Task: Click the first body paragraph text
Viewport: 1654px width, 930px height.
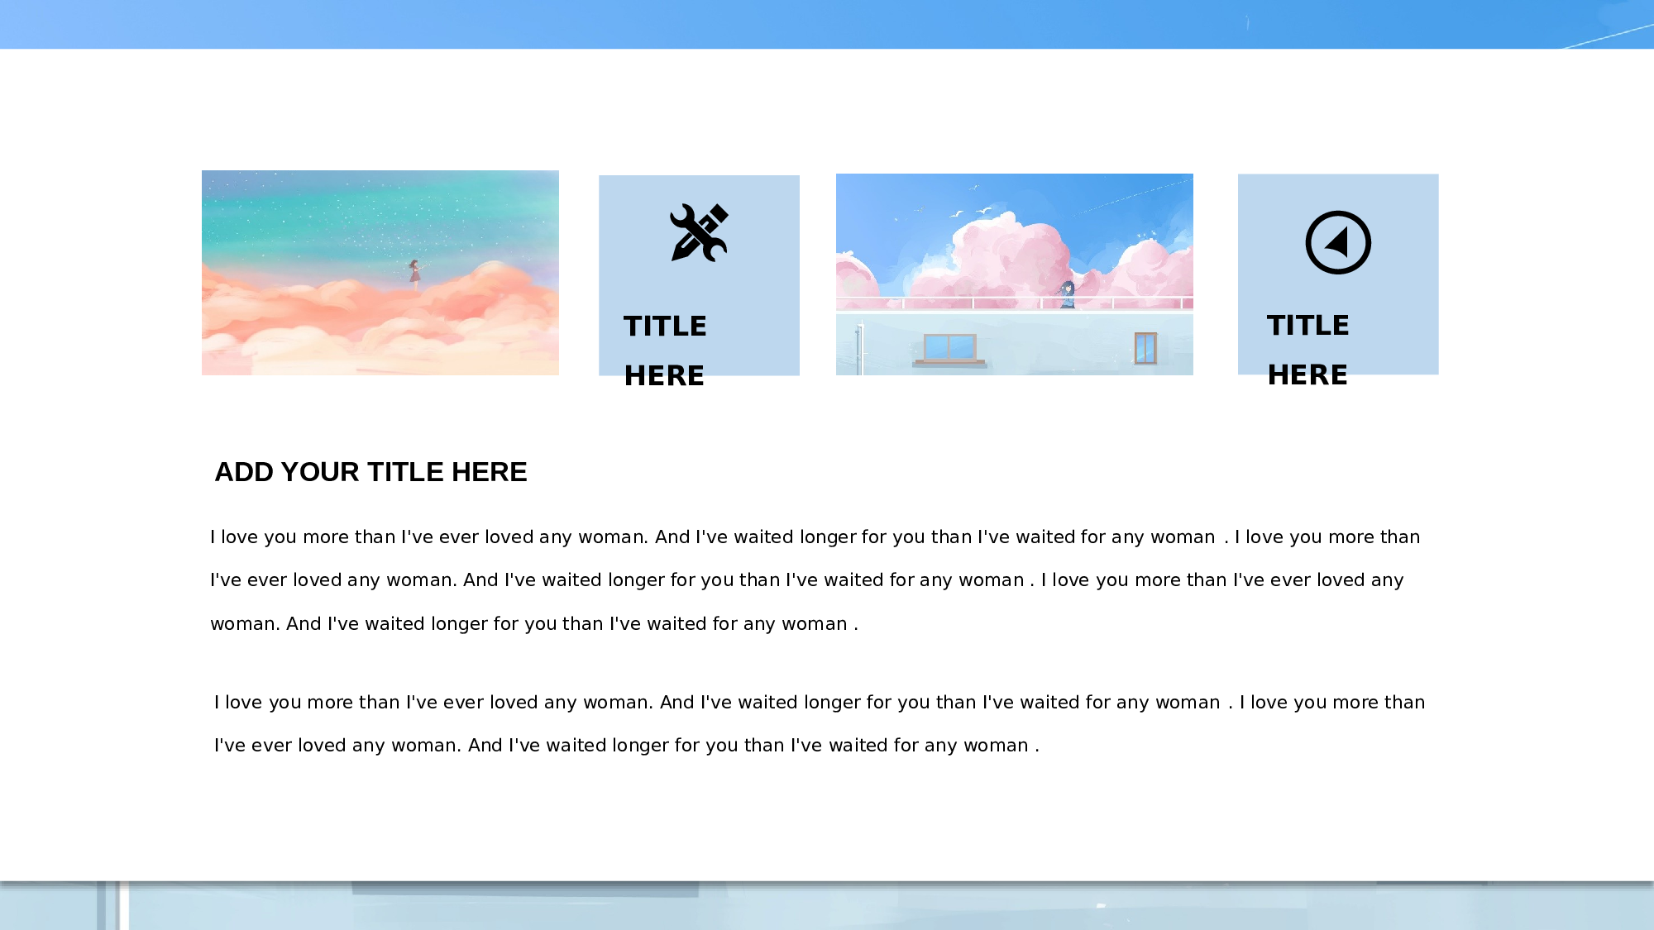Action: tap(814, 579)
